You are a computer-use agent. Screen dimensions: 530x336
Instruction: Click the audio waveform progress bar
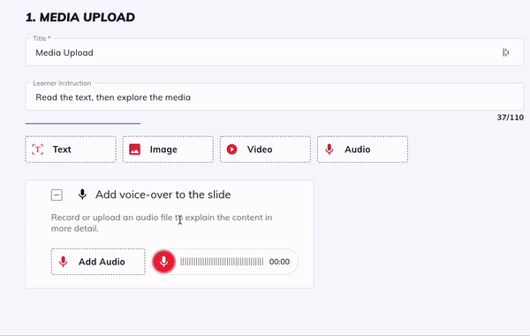[x=222, y=262]
